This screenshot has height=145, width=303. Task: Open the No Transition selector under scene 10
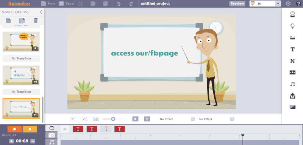21,92
